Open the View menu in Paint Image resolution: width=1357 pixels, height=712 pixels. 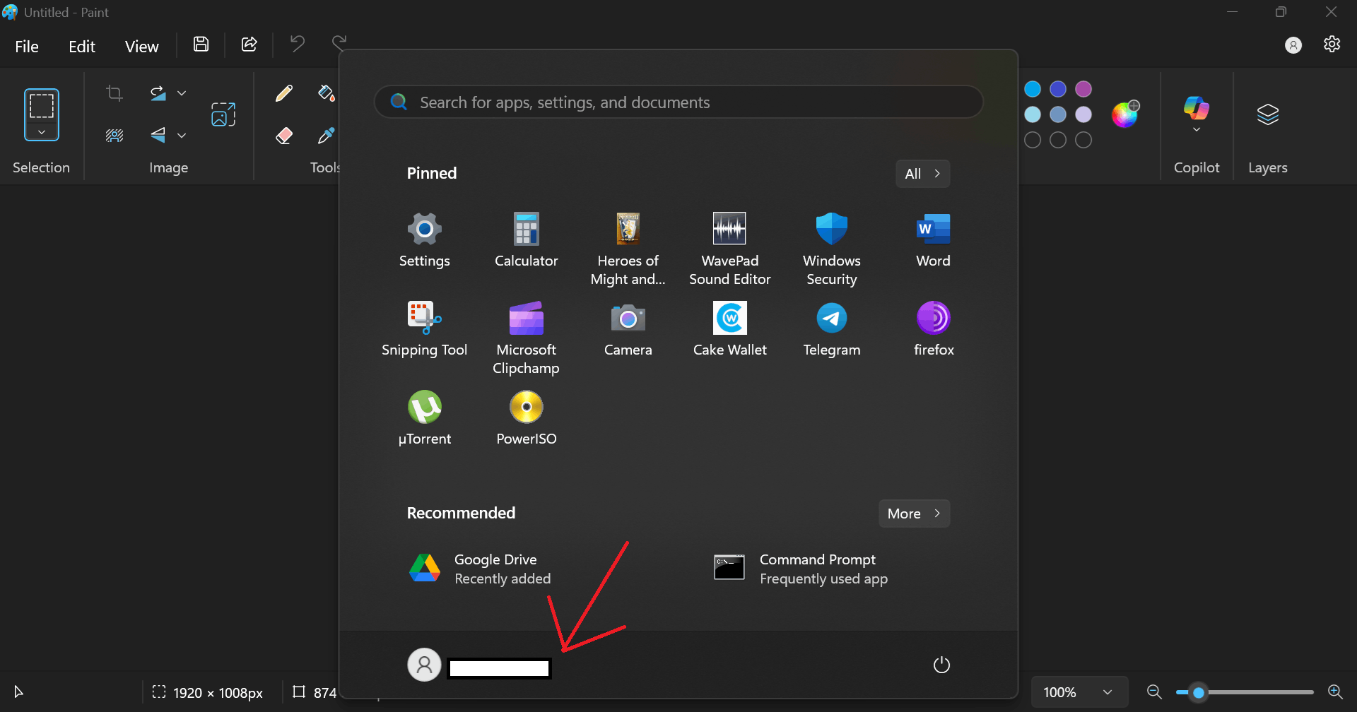(x=141, y=46)
